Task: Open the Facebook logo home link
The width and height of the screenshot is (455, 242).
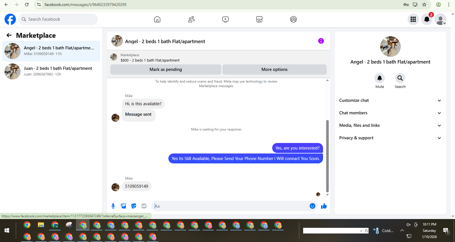Action: point(10,19)
